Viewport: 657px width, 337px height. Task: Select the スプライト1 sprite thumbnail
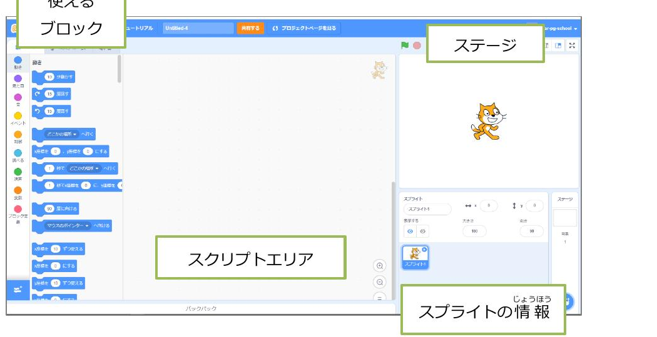(415, 258)
